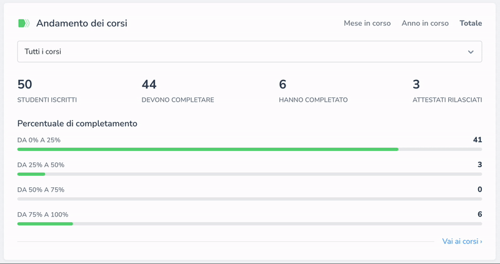Click the 'Percentuale di completamento' title
The image size is (500, 264).
[77, 124]
